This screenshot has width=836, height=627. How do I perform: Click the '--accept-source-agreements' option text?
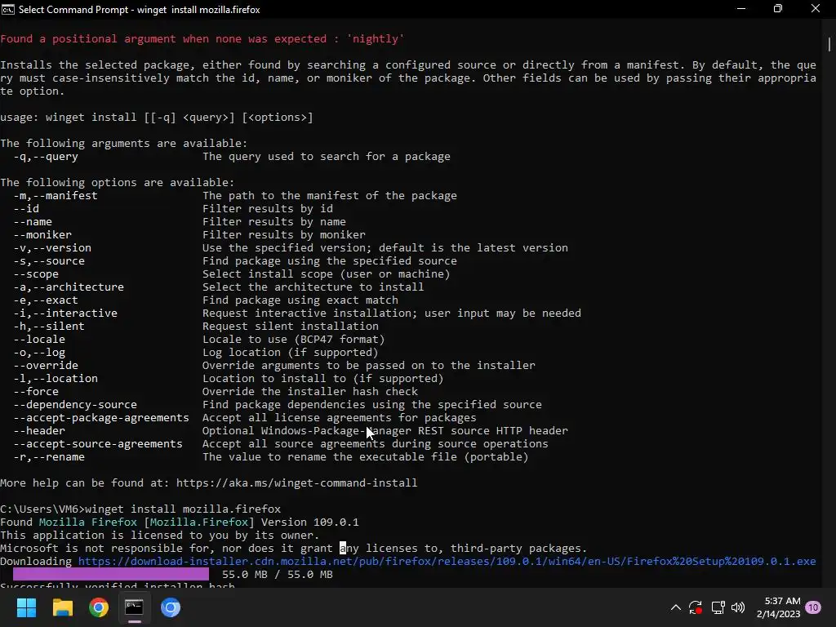pos(98,443)
